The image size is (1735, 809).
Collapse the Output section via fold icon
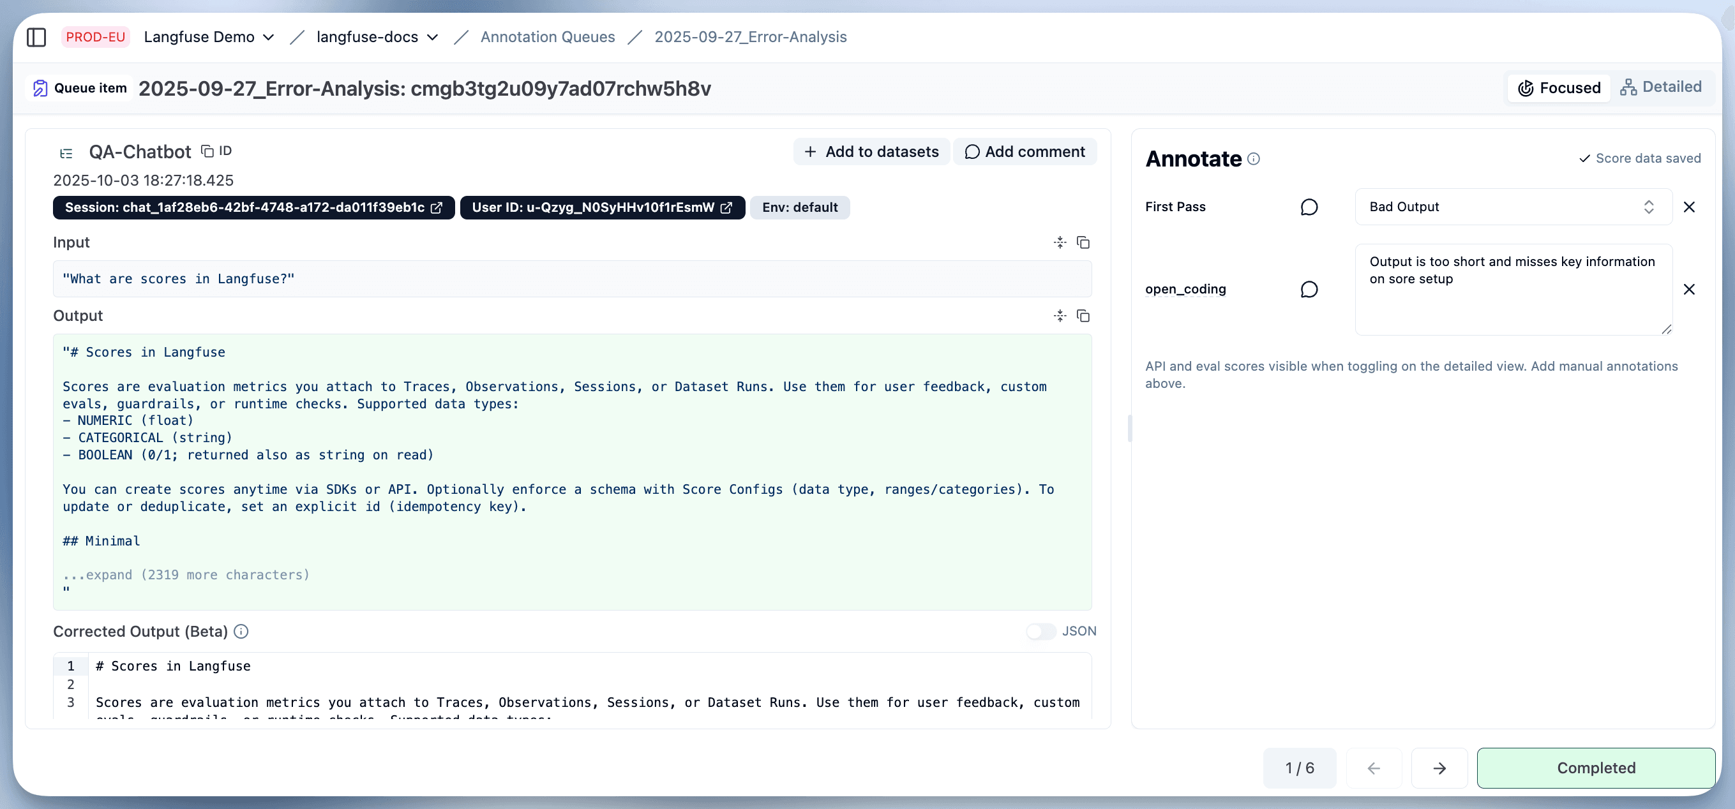click(1060, 316)
